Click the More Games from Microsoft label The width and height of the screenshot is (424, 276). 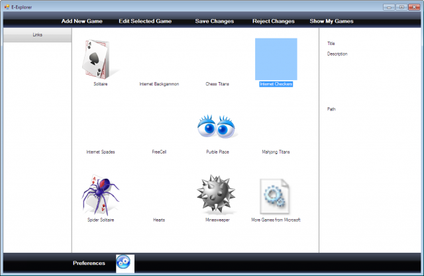276,220
